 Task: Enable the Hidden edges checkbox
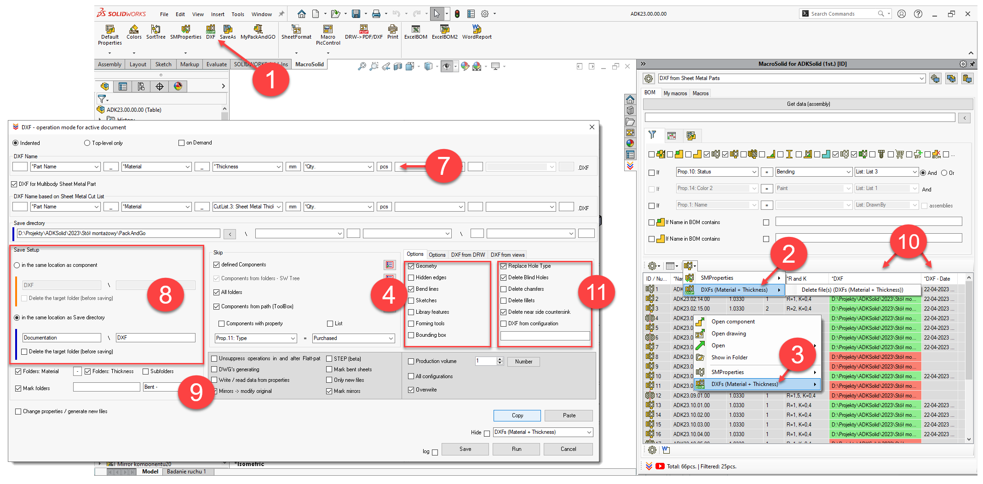tap(411, 277)
